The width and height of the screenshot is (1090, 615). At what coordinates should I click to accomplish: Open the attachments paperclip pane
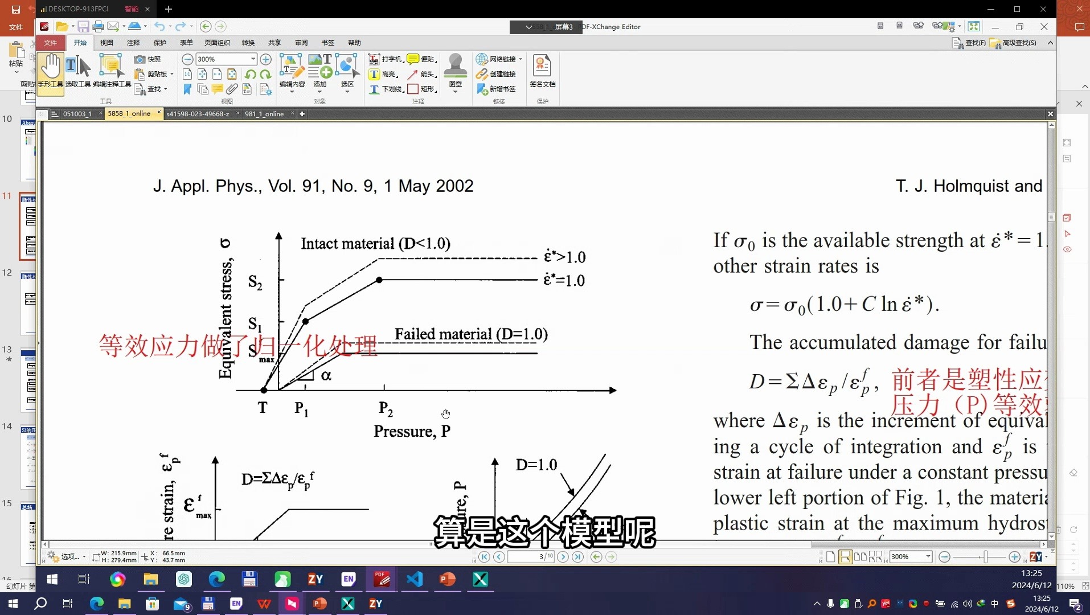click(x=232, y=89)
